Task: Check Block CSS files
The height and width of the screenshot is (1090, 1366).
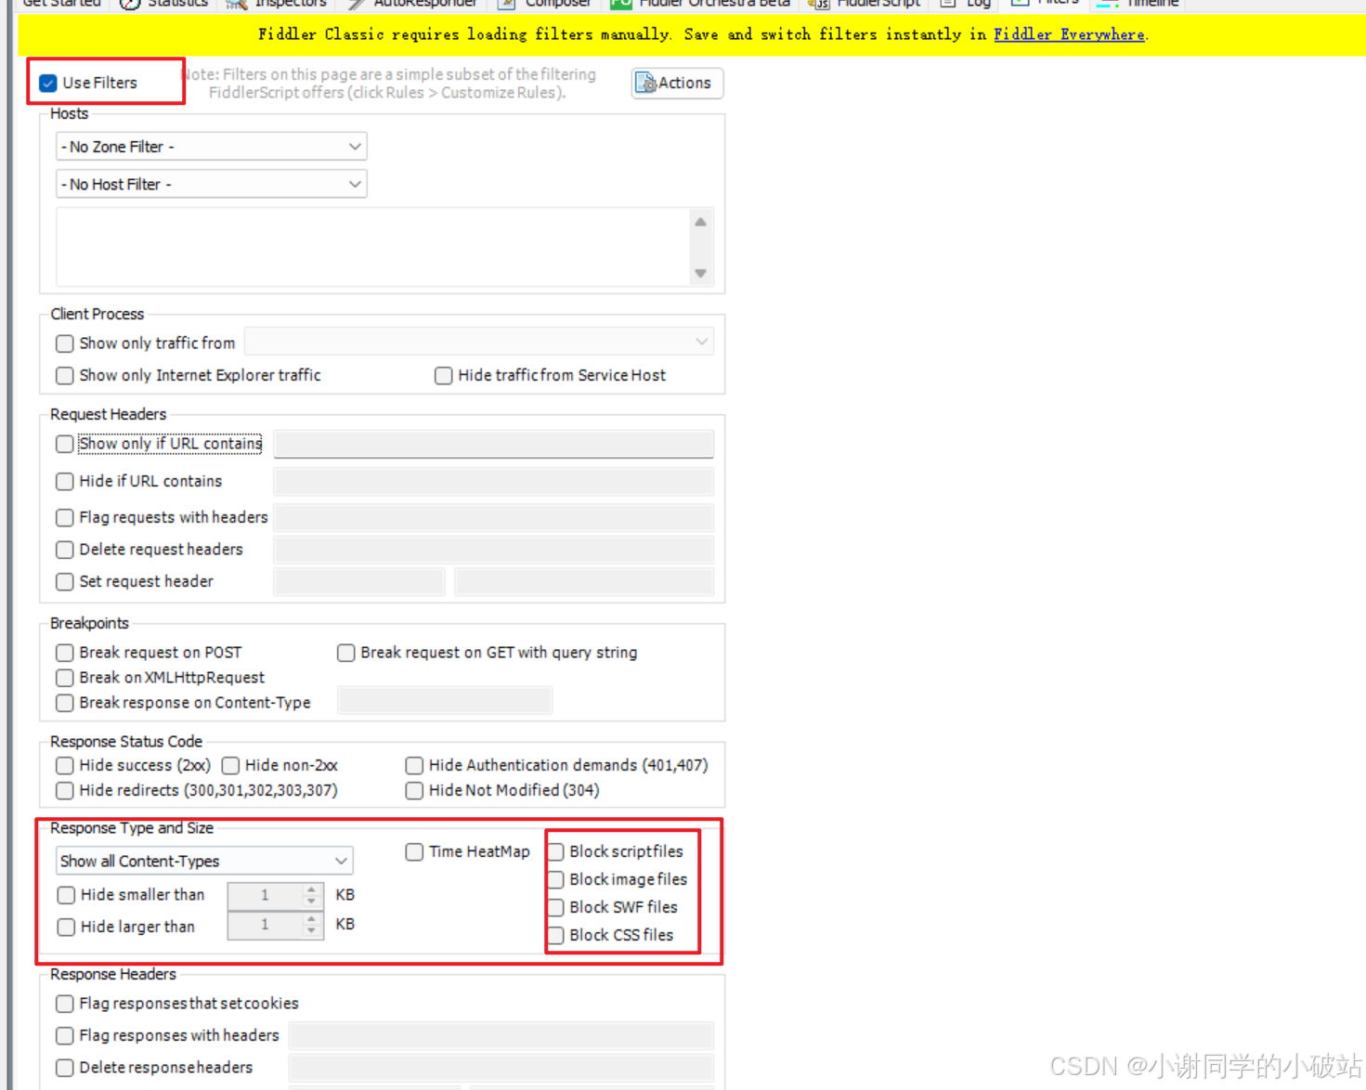Action: click(555, 935)
